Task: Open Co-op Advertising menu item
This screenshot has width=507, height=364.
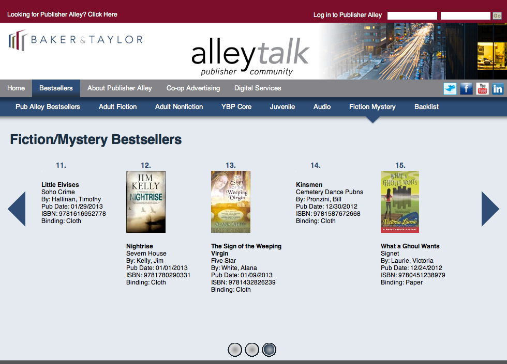Action: tap(193, 88)
